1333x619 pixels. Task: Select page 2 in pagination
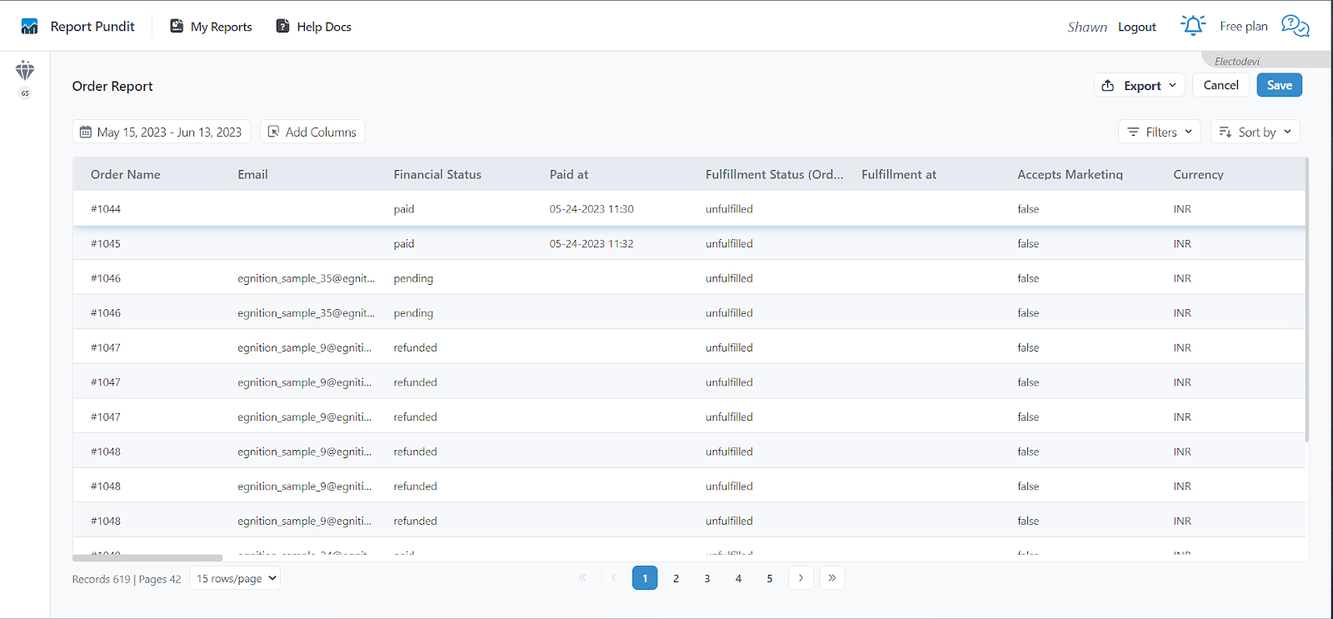676,578
